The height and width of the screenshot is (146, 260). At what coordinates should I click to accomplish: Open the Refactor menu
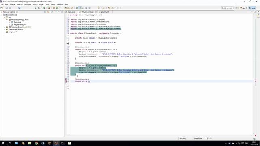click(19, 4)
